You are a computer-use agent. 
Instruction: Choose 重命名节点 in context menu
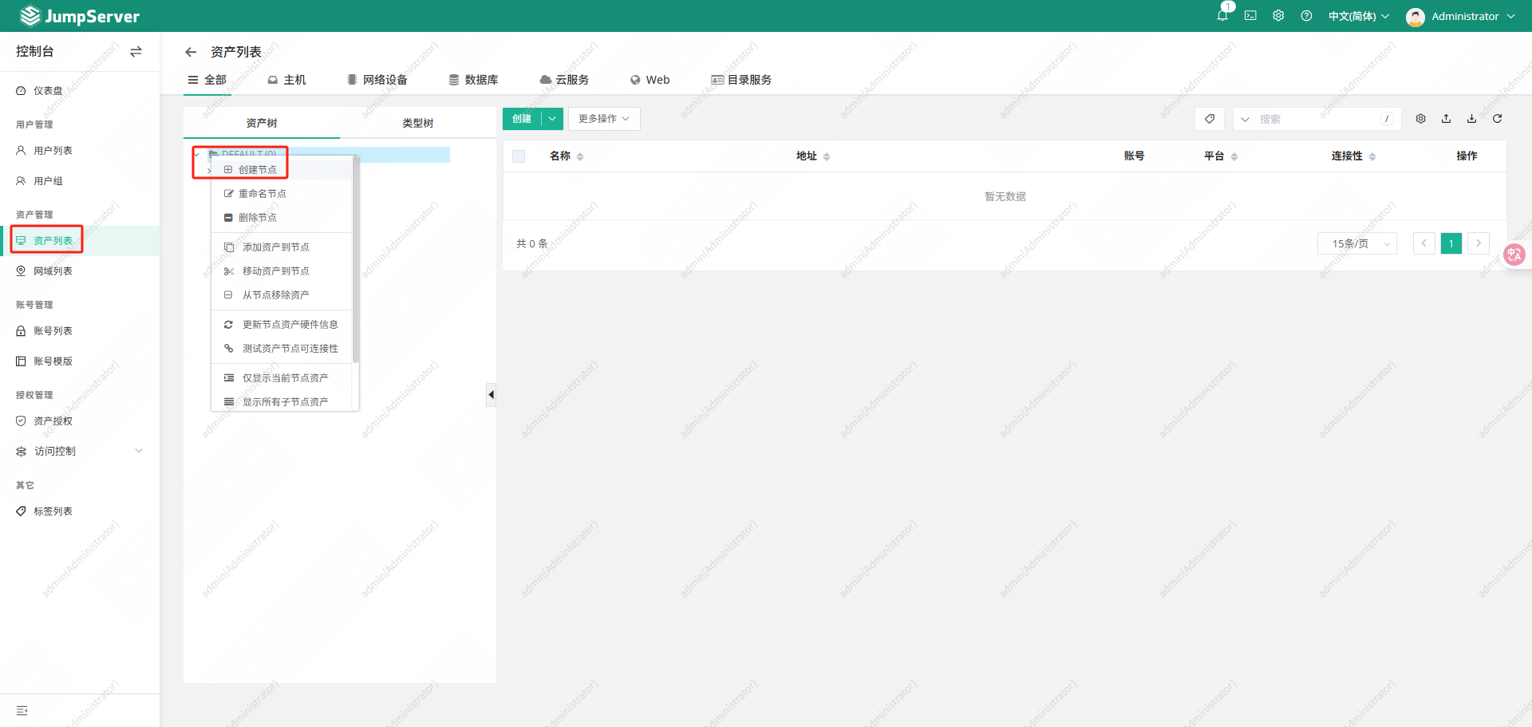(x=282, y=194)
